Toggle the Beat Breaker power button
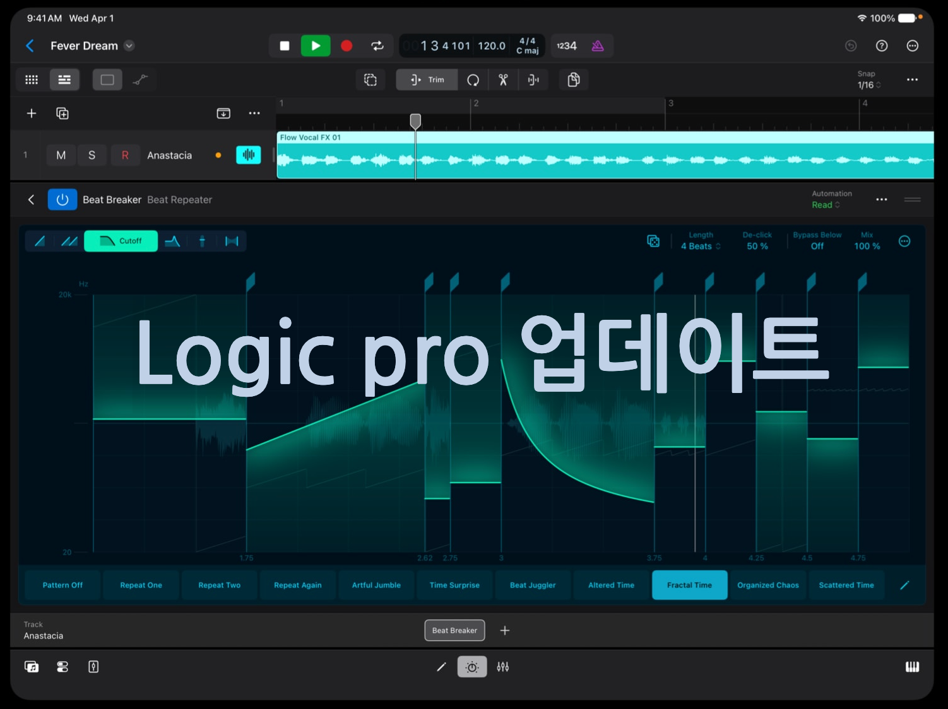The height and width of the screenshot is (709, 948). tap(62, 199)
